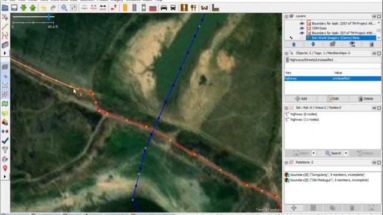This screenshot has width=383, height=215.
Task: Apply the gray road preset icon
Action: pos(134,8)
